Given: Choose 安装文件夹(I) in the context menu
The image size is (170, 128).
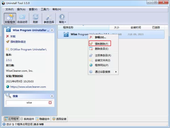Looking at the screenshot, I should pyautogui.click(x=103, y=60).
